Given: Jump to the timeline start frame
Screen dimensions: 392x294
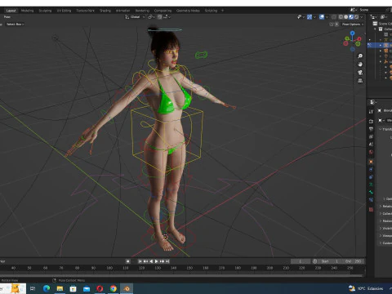Looking at the screenshot, I should pyautogui.click(x=140, y=261).
